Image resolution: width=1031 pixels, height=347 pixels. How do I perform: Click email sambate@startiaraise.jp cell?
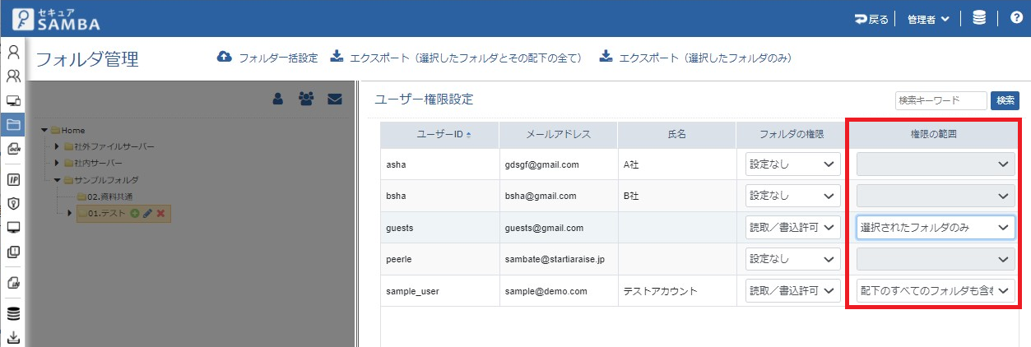click(x=558, y=259)
